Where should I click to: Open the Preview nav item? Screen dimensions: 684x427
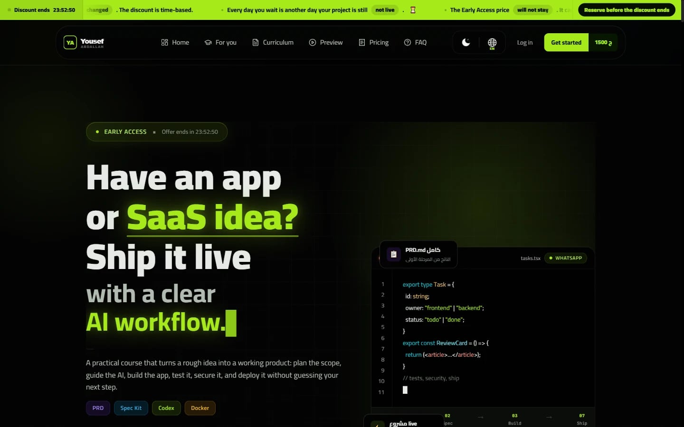[x=326, y=42]
